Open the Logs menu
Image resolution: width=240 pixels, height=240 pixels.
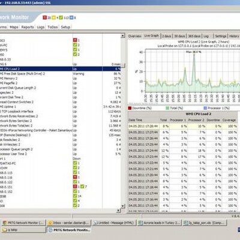tap(40, 27)
